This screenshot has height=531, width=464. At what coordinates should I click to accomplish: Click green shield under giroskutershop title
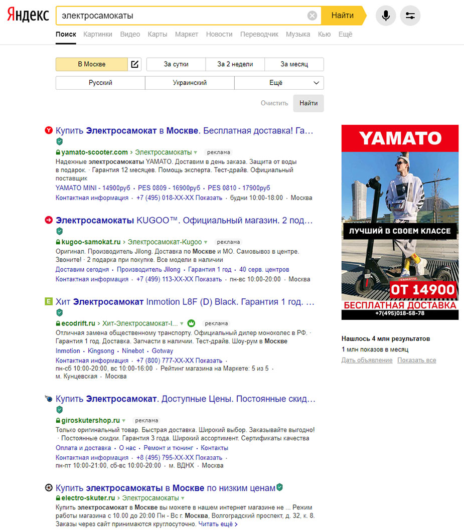[60, 410]
